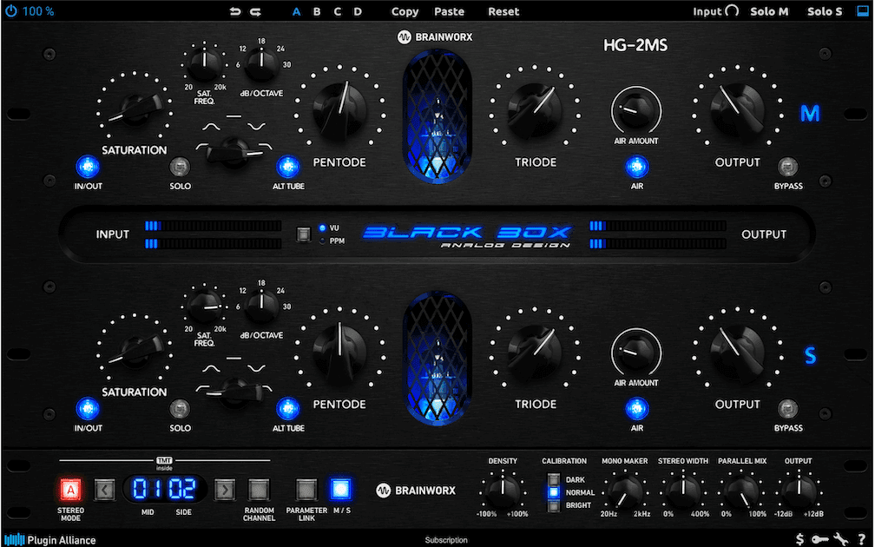
Task: Select preset slot C
Action: pos(338,12)
